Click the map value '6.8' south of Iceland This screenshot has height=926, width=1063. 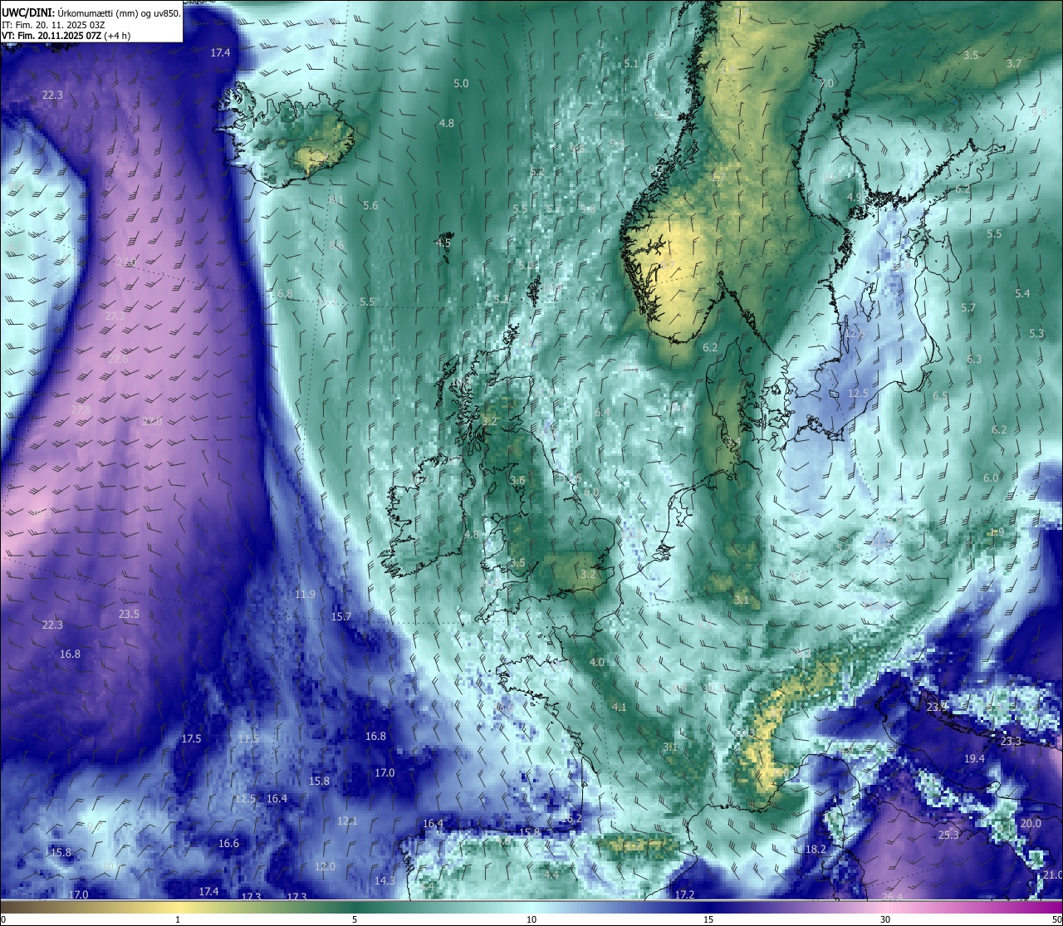click(285, 294)
